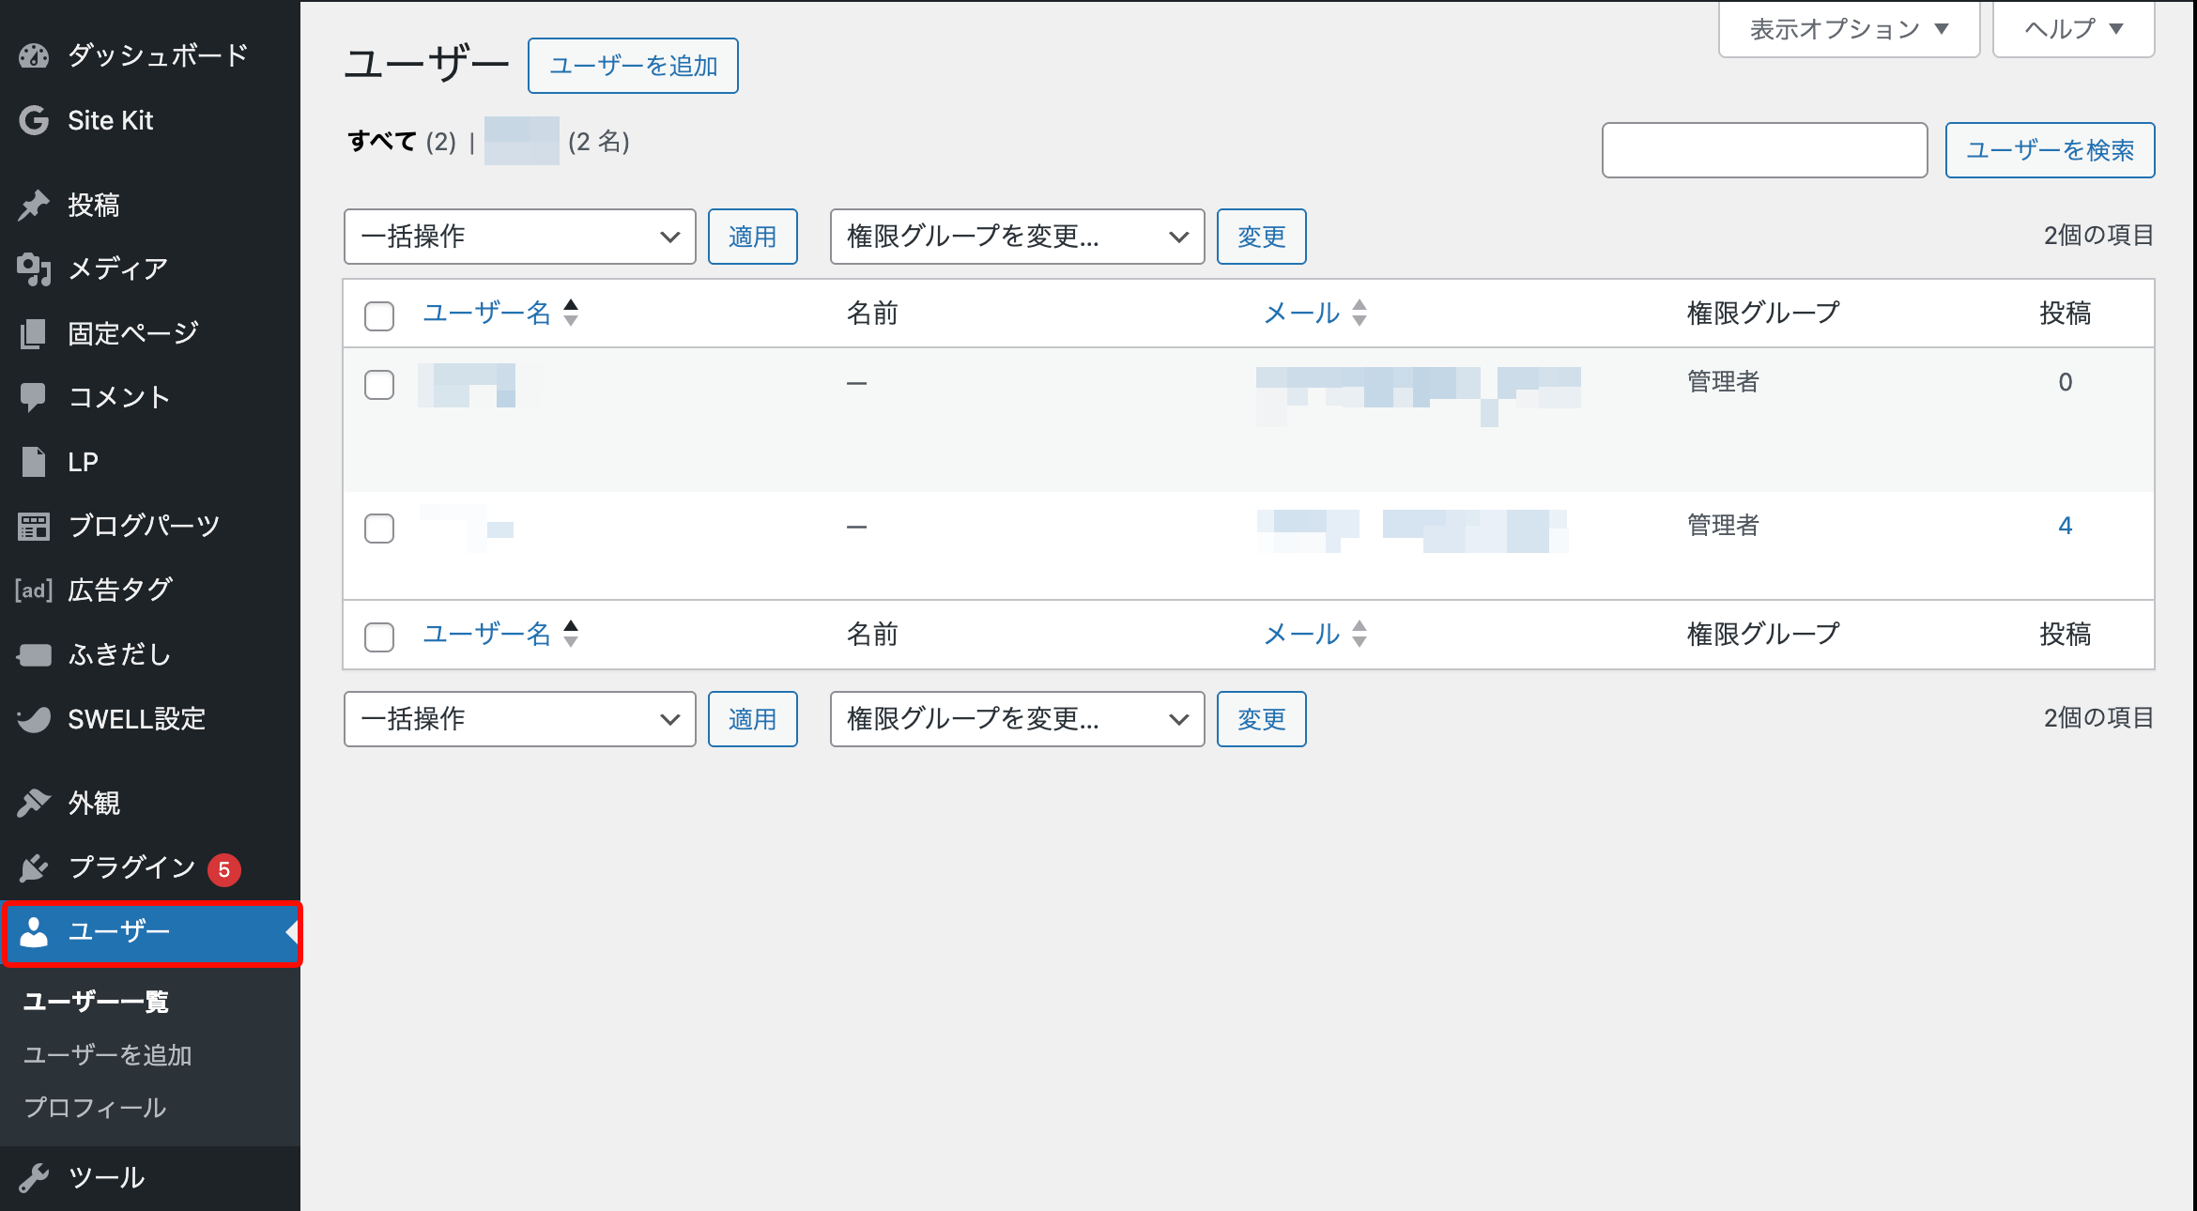Click 管理者 in the first user row
This screenshot has height=1211, width=2197.
click(1723, 382)
